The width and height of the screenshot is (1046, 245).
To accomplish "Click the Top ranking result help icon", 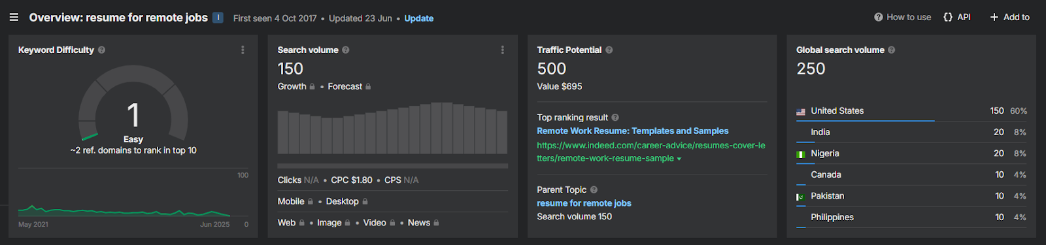I will (615, 118).
